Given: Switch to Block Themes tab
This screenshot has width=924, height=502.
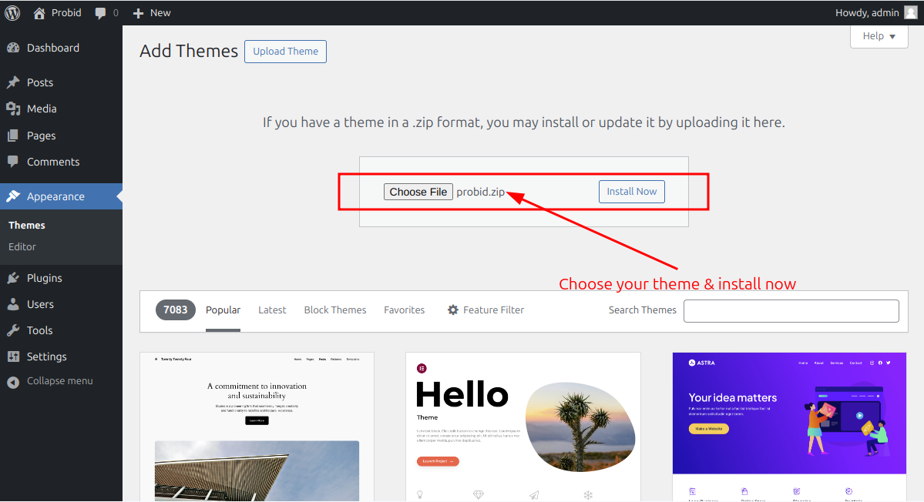Looking at the screenshot, I should (335, 310).
